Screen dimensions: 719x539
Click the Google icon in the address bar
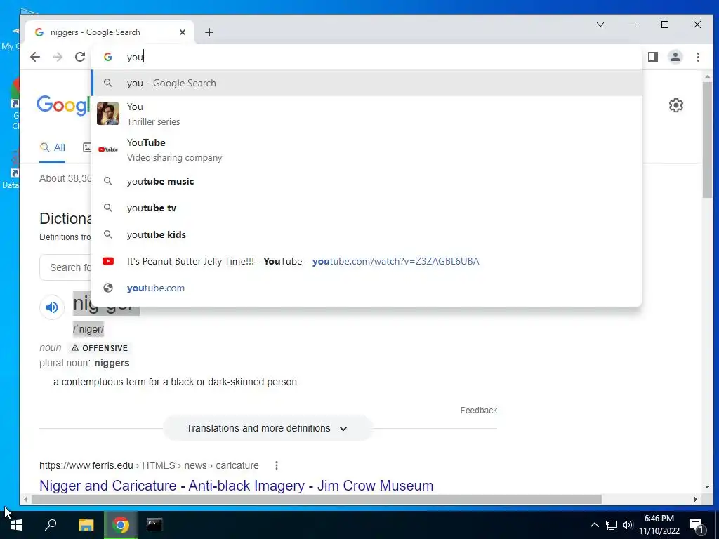(x=108, y=57)
